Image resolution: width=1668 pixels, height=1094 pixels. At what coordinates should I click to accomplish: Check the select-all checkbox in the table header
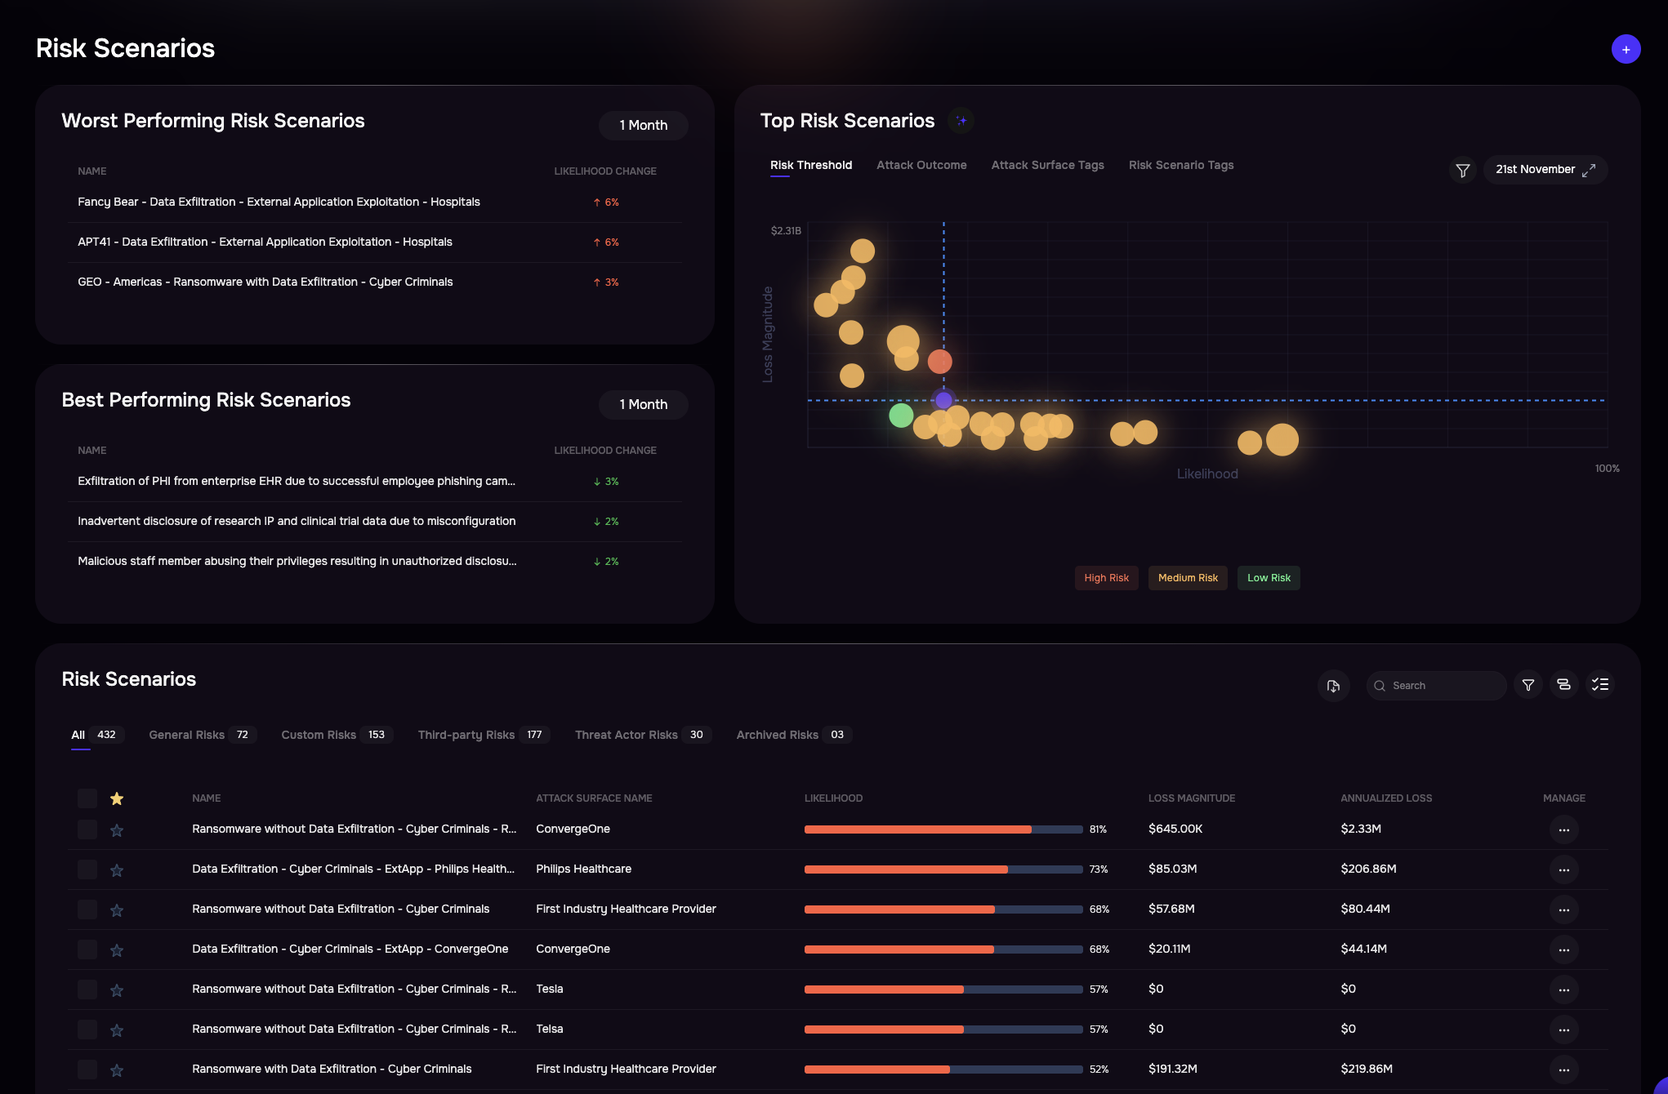tap(87, 798)
